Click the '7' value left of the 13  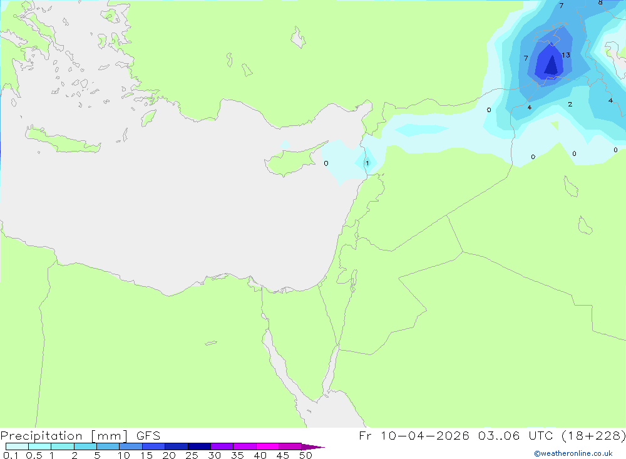[x=526, y=58]
